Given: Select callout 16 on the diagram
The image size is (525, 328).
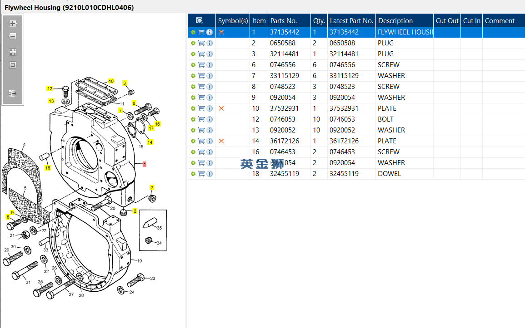Looking at the screenshot, I should pos(157,124).
